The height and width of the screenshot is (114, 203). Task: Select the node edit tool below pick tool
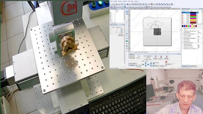[127, 14]
